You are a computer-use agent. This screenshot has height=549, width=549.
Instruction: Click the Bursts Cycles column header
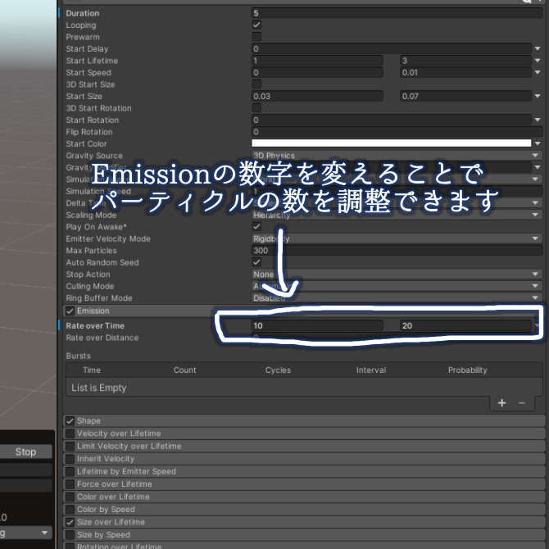[x=278, y=370]
